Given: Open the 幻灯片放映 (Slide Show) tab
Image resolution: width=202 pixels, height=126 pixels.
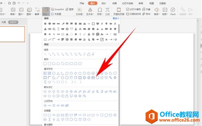Looking at the screenshot, I should click(128, 3).
